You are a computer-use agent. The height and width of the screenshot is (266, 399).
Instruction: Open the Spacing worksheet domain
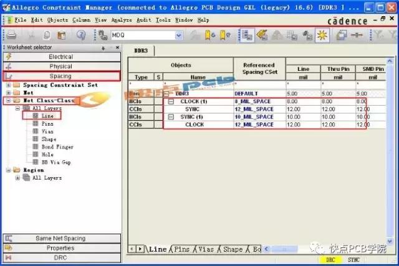[62, 76]
